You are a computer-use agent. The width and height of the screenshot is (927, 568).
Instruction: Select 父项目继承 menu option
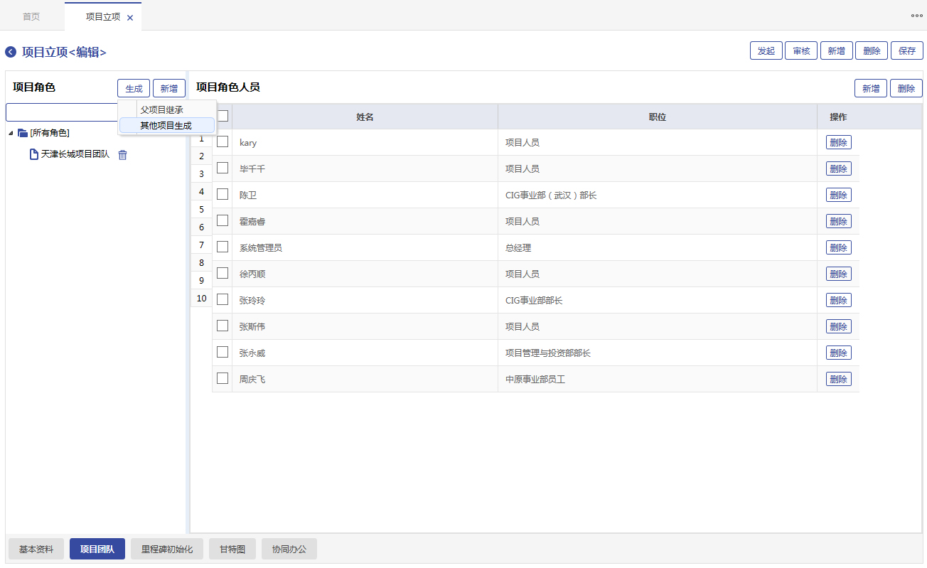(x=161, y=109)
